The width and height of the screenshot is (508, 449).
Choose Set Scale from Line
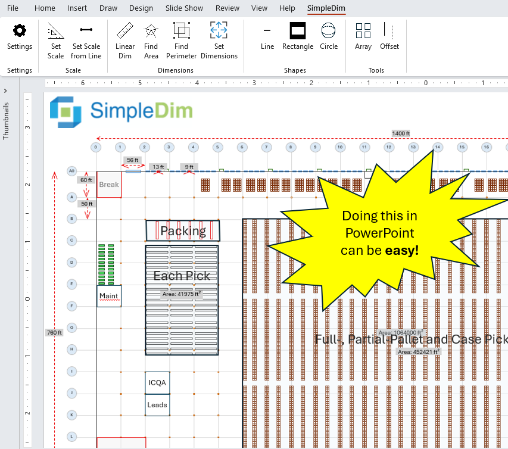coord(86,41)
